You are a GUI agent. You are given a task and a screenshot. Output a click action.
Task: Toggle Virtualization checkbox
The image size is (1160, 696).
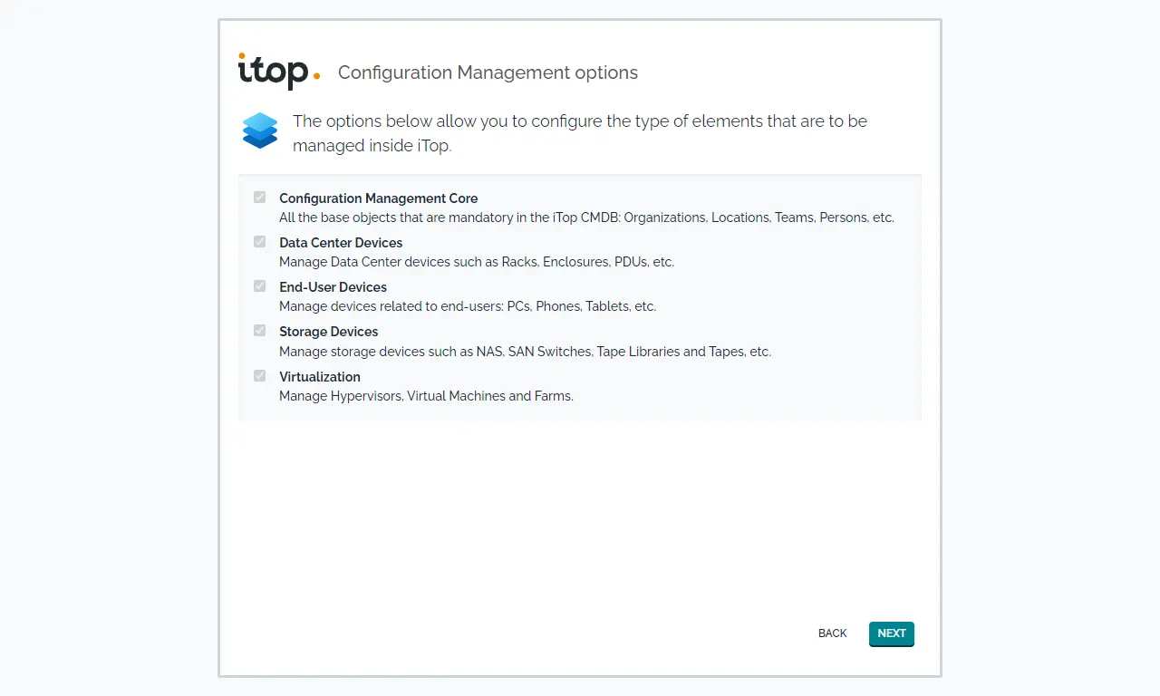click(x=260, y=375)
